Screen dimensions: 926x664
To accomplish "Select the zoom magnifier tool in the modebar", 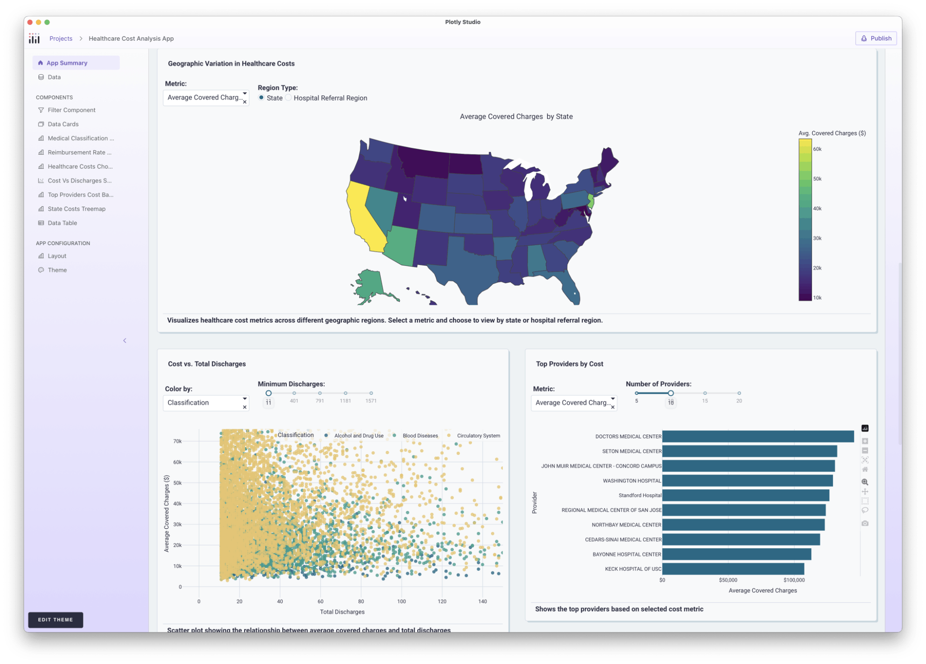I will (864, 482).
